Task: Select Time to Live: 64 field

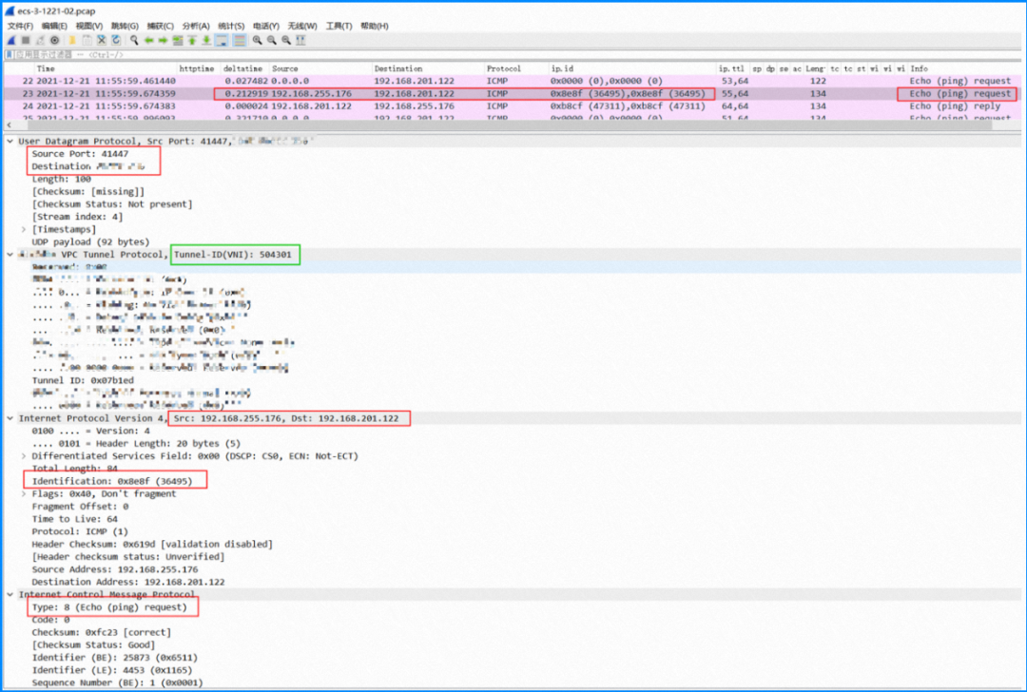Action: tap(75, 519)
